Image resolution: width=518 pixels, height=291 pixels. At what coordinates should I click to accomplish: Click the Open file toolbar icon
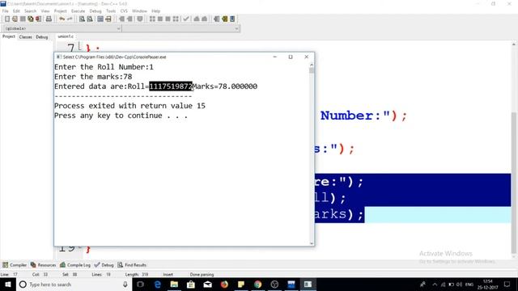(15, 19)
